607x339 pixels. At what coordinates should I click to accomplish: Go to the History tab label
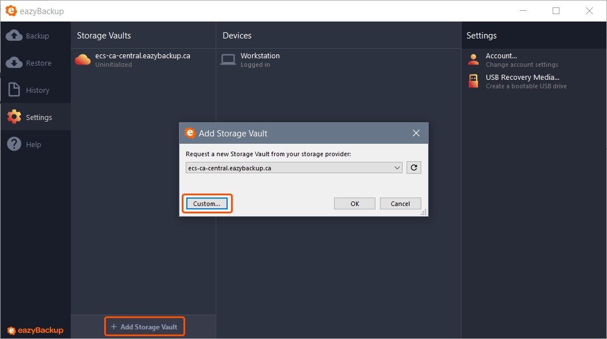pyautogui.click(x=37, y=90)
